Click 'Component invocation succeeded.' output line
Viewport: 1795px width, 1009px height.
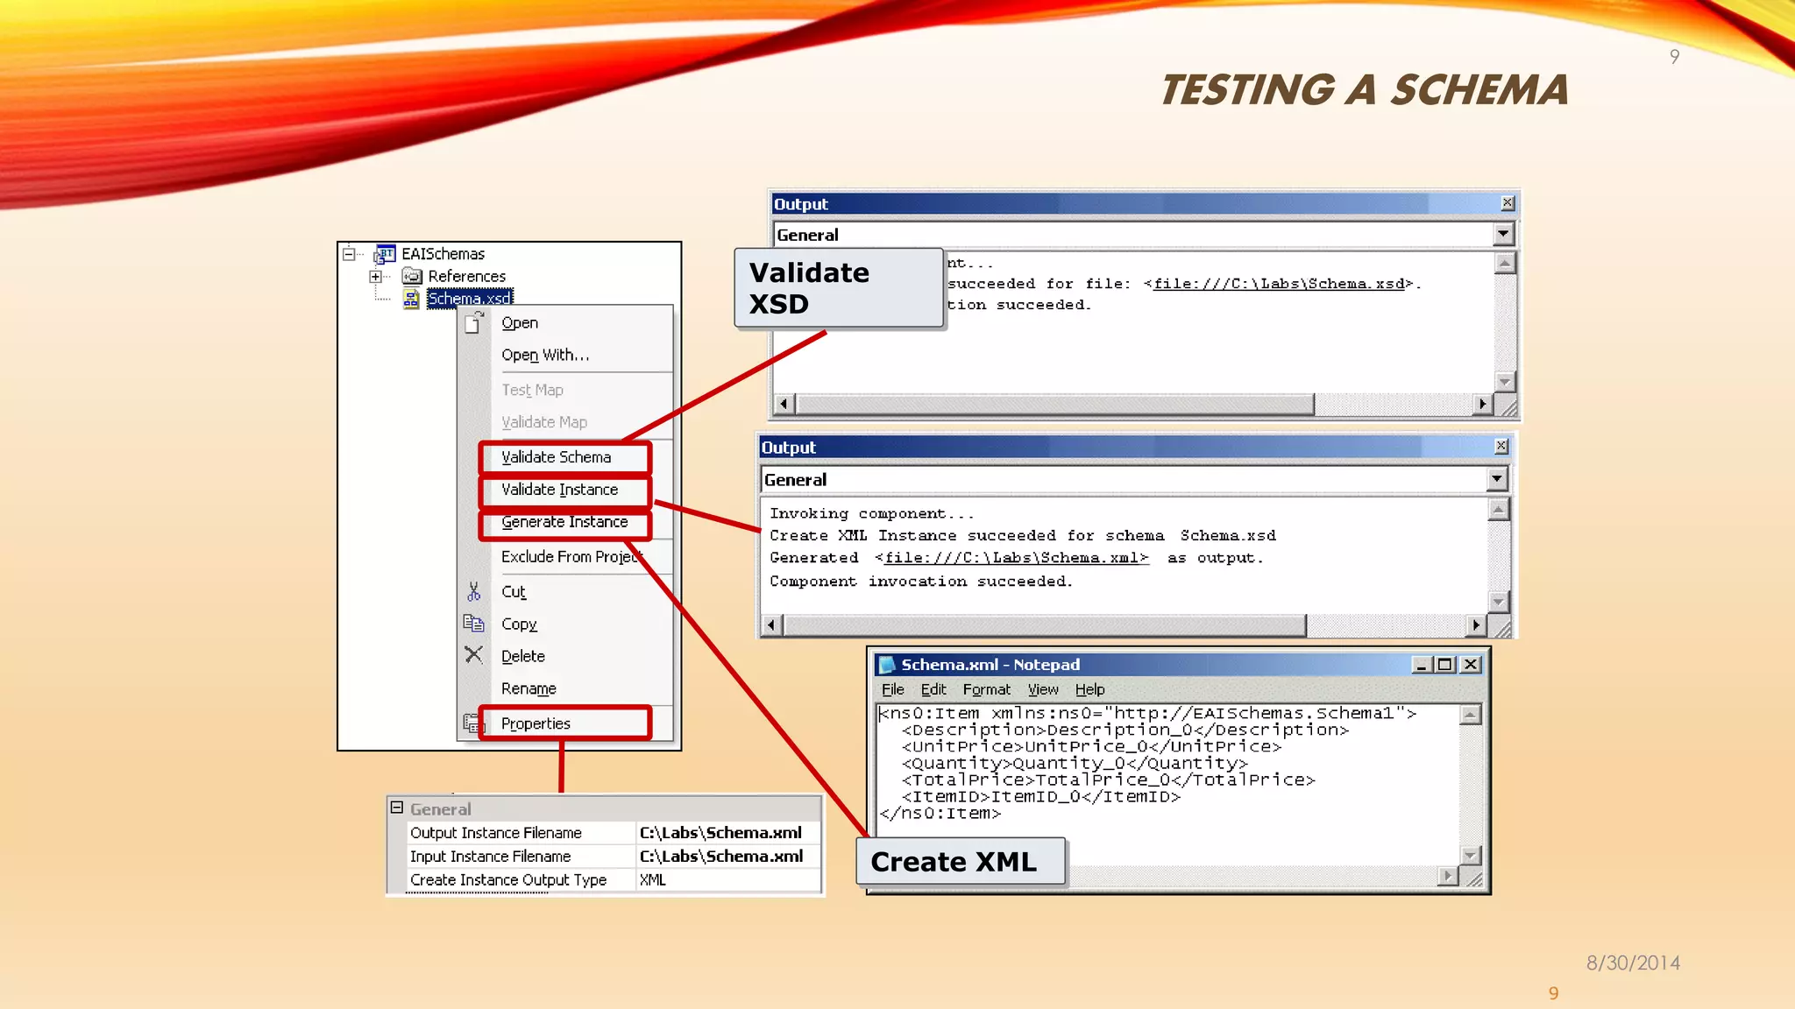tap(921, 582)
